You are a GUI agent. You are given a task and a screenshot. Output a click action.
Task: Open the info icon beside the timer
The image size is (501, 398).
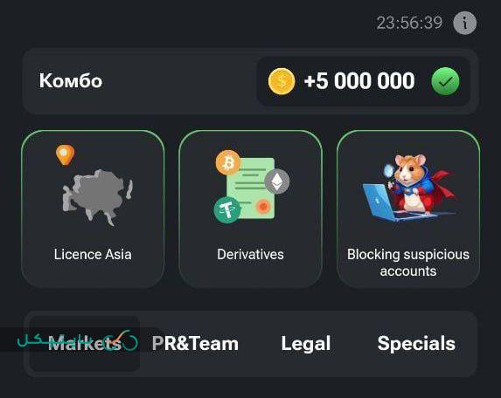(x=464, y=23)
